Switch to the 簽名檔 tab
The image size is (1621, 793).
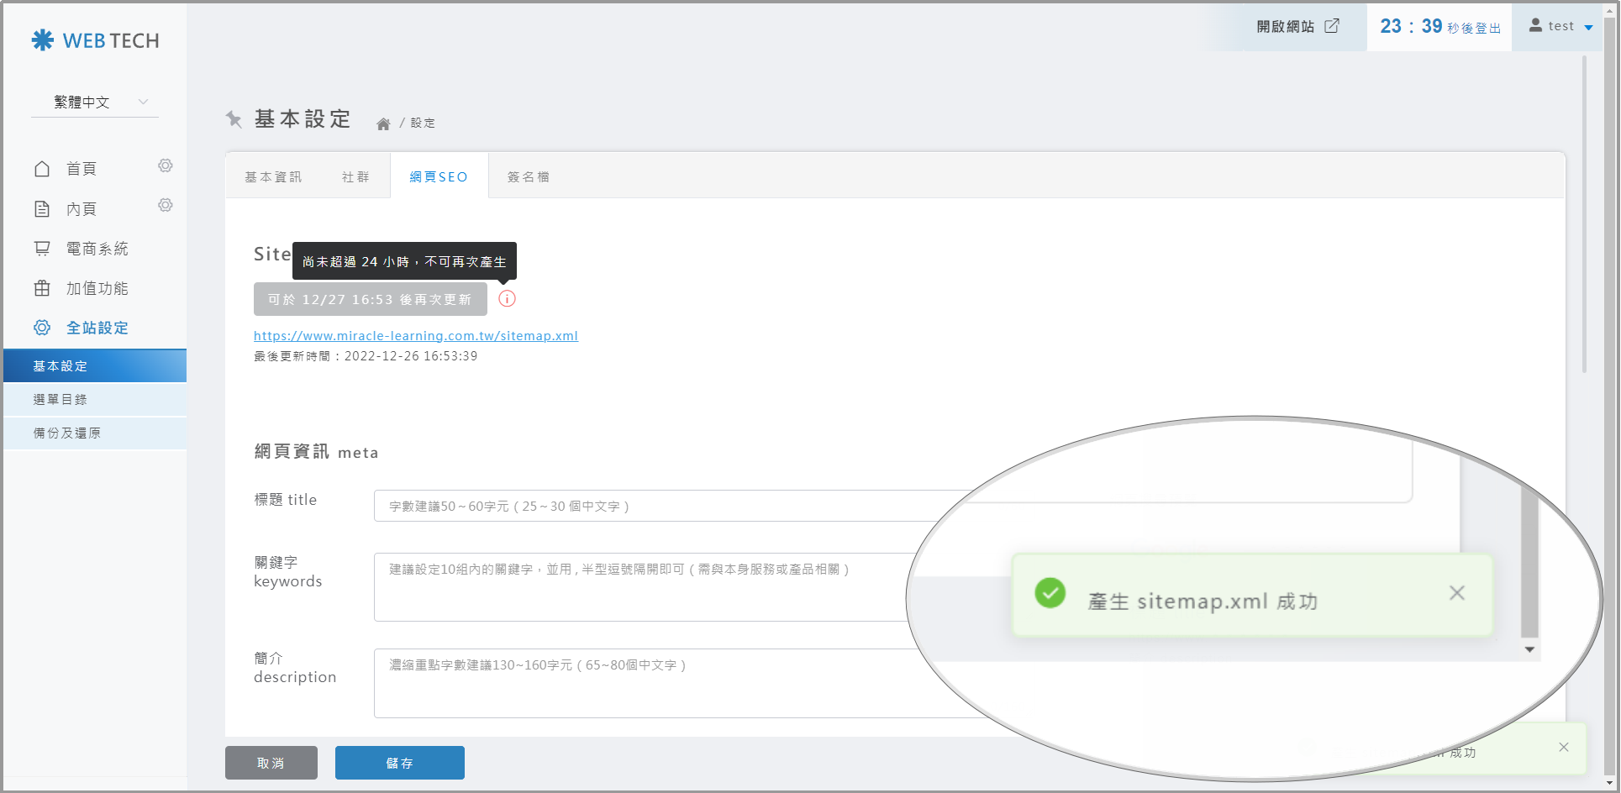pos(528,177)
